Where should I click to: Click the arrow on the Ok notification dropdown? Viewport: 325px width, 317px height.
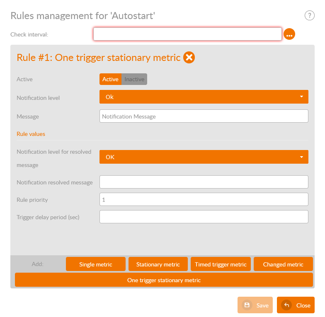pyautogui.click(x=301, y=97)
